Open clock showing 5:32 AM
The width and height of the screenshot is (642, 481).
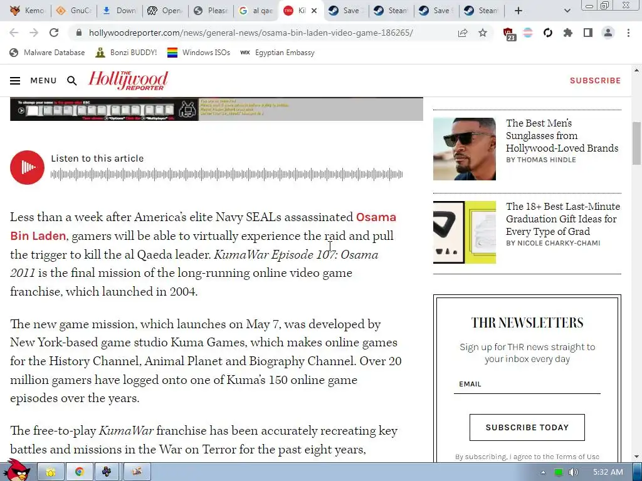tap(608, 472)
